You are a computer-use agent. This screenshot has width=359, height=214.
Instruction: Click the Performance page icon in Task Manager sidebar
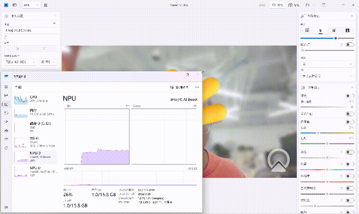pyautogui.click(x=6, y=104)
